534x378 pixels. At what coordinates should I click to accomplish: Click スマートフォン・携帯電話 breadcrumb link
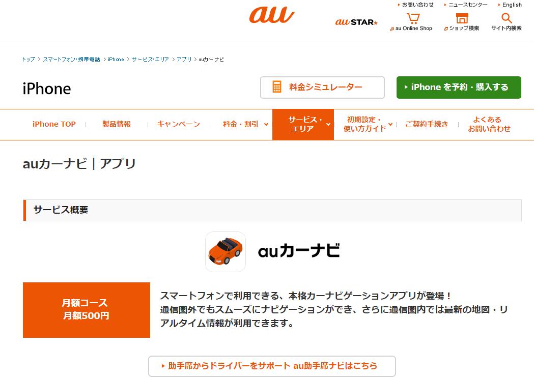[71, 59]
